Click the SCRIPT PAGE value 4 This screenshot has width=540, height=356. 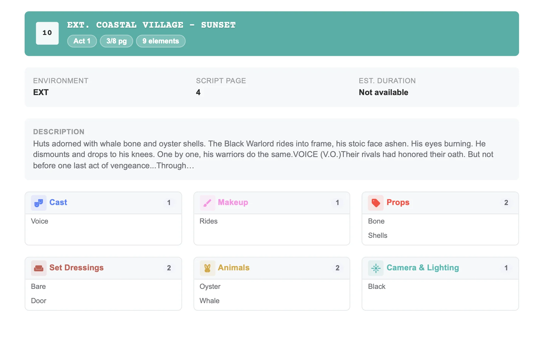point(198,92)
